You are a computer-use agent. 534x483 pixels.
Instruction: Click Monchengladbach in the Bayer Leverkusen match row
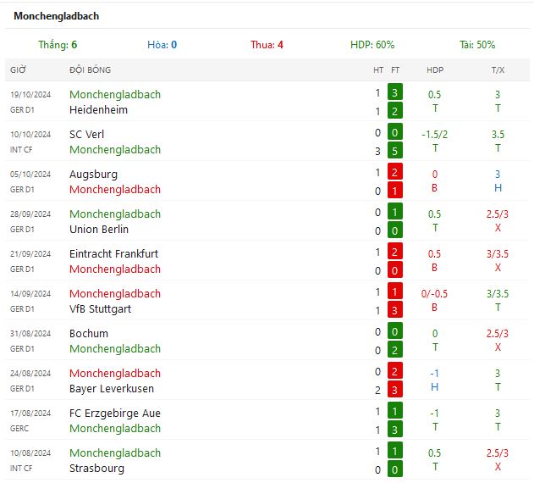(115, 373)
